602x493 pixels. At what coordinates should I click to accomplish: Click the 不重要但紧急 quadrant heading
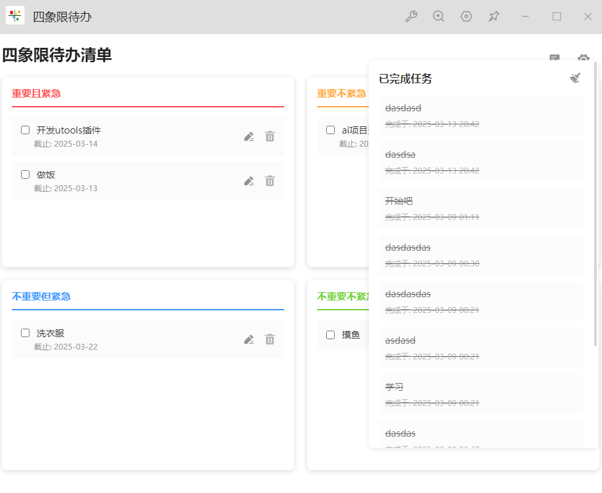[x=41, y=296]
